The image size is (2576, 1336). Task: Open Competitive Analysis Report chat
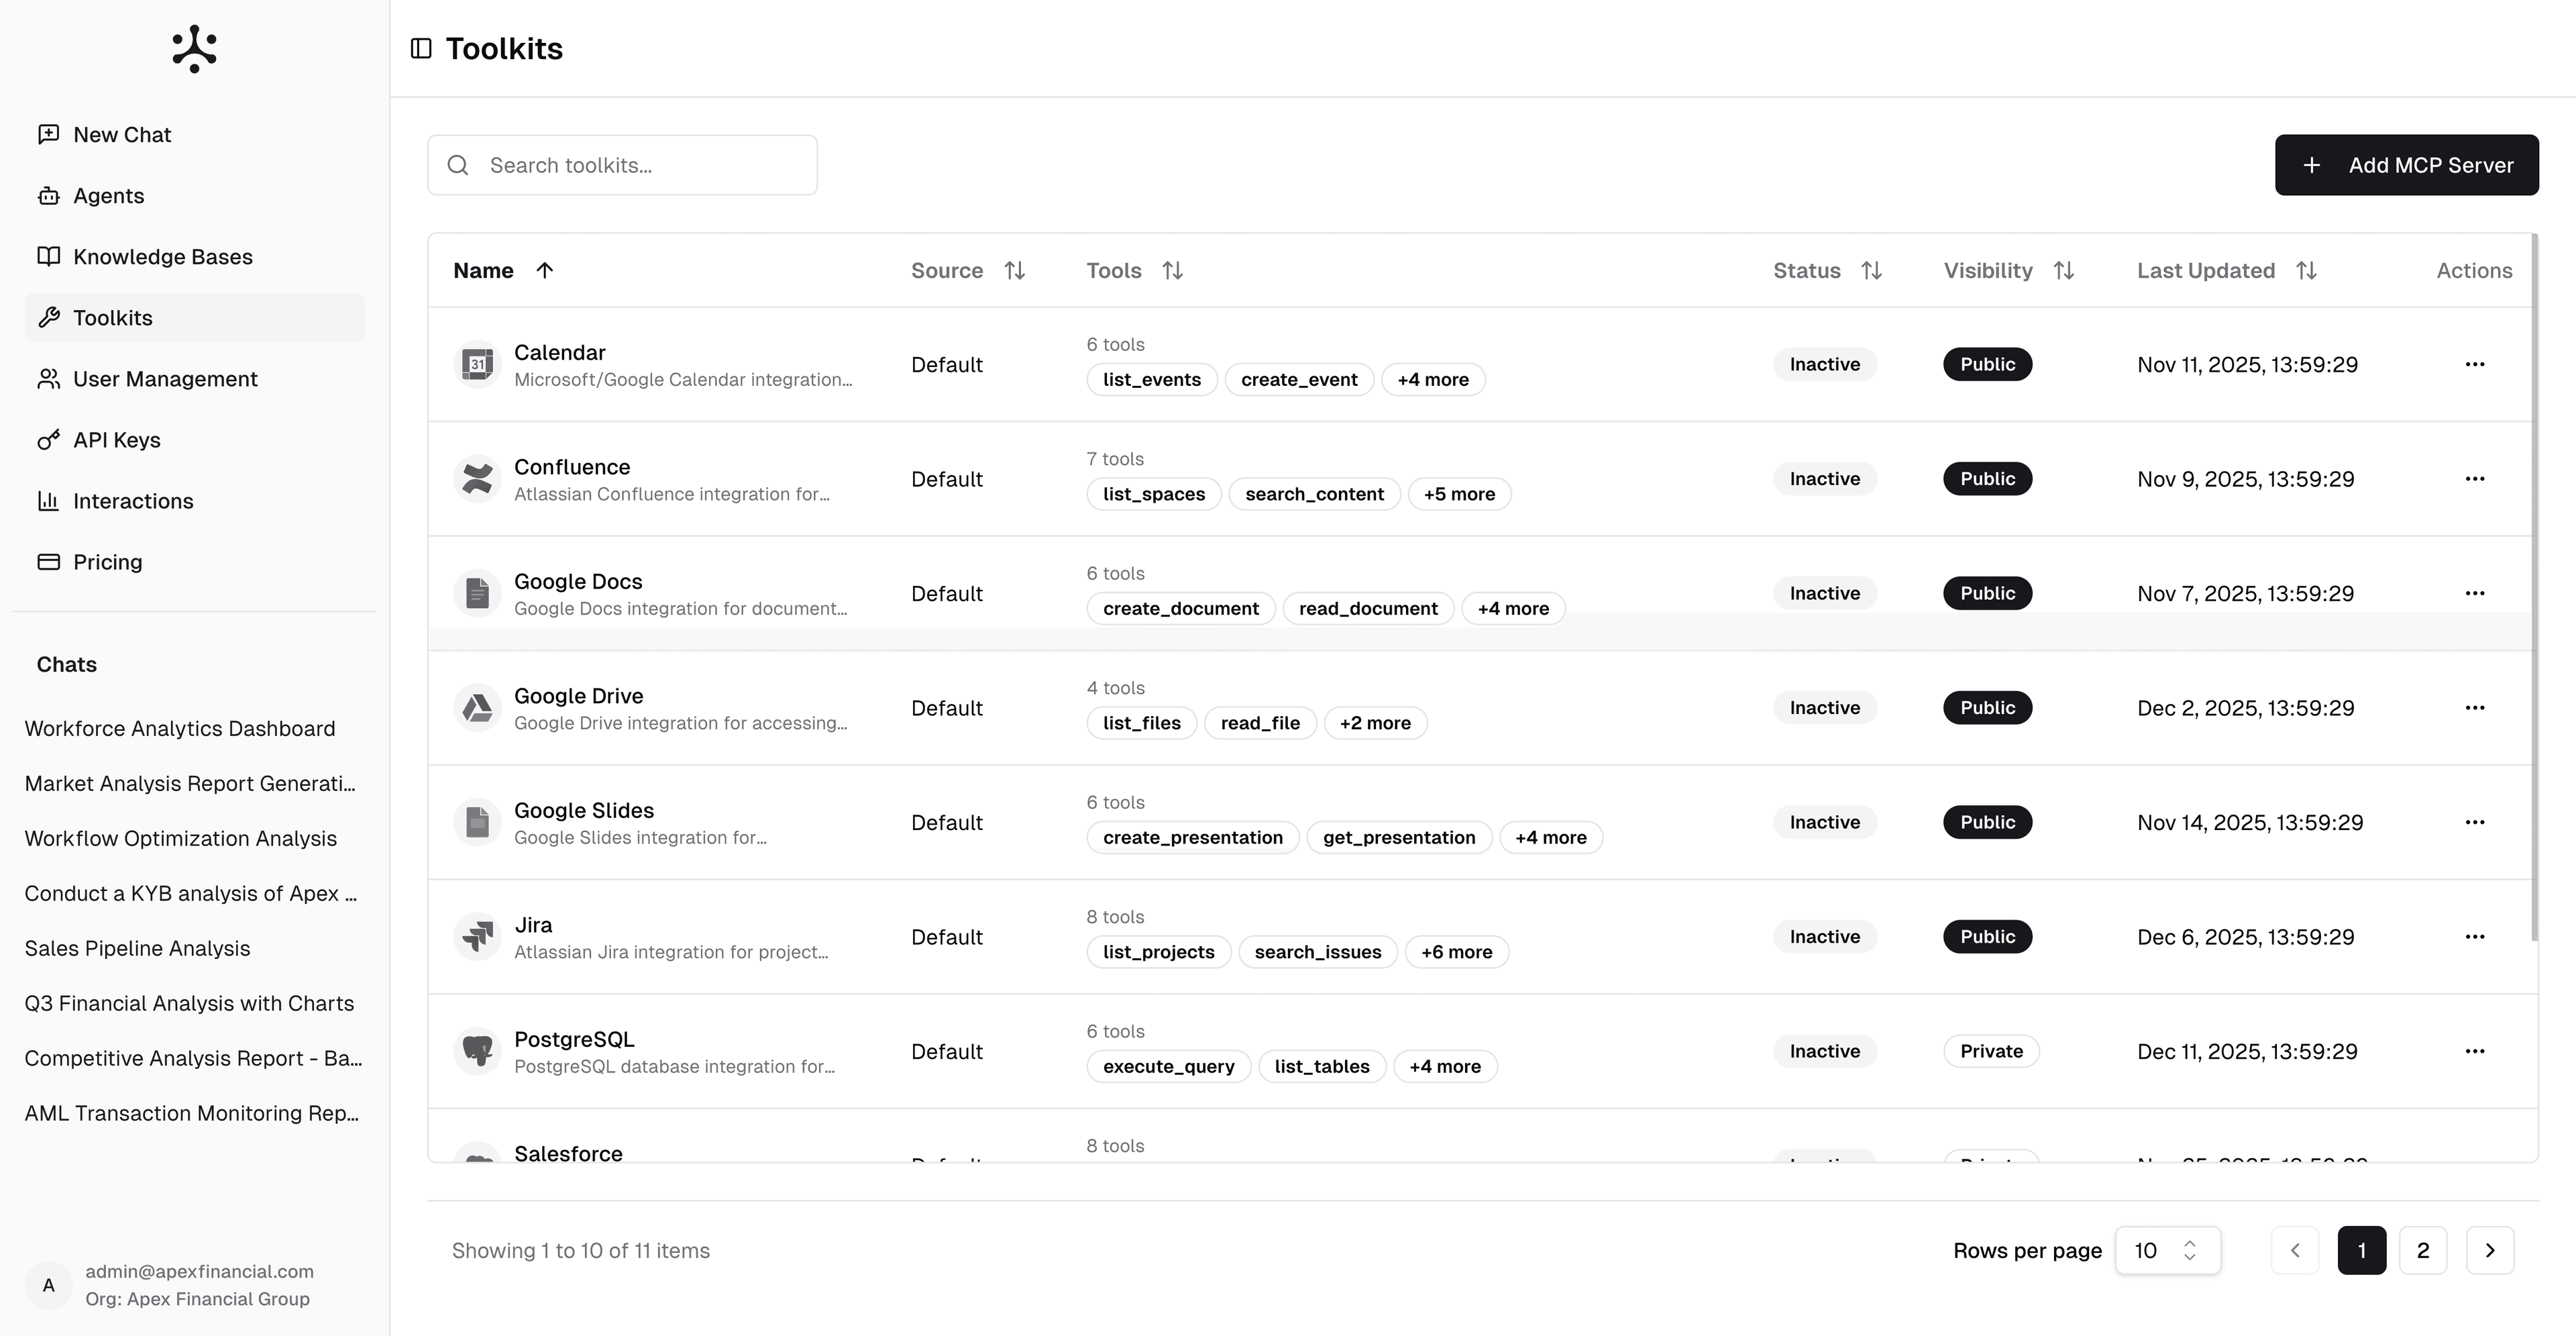pyautogui.click(x=194, y=1059)
